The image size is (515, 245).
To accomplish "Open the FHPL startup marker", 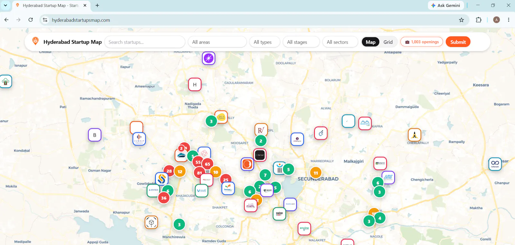I will coord(250,206).
